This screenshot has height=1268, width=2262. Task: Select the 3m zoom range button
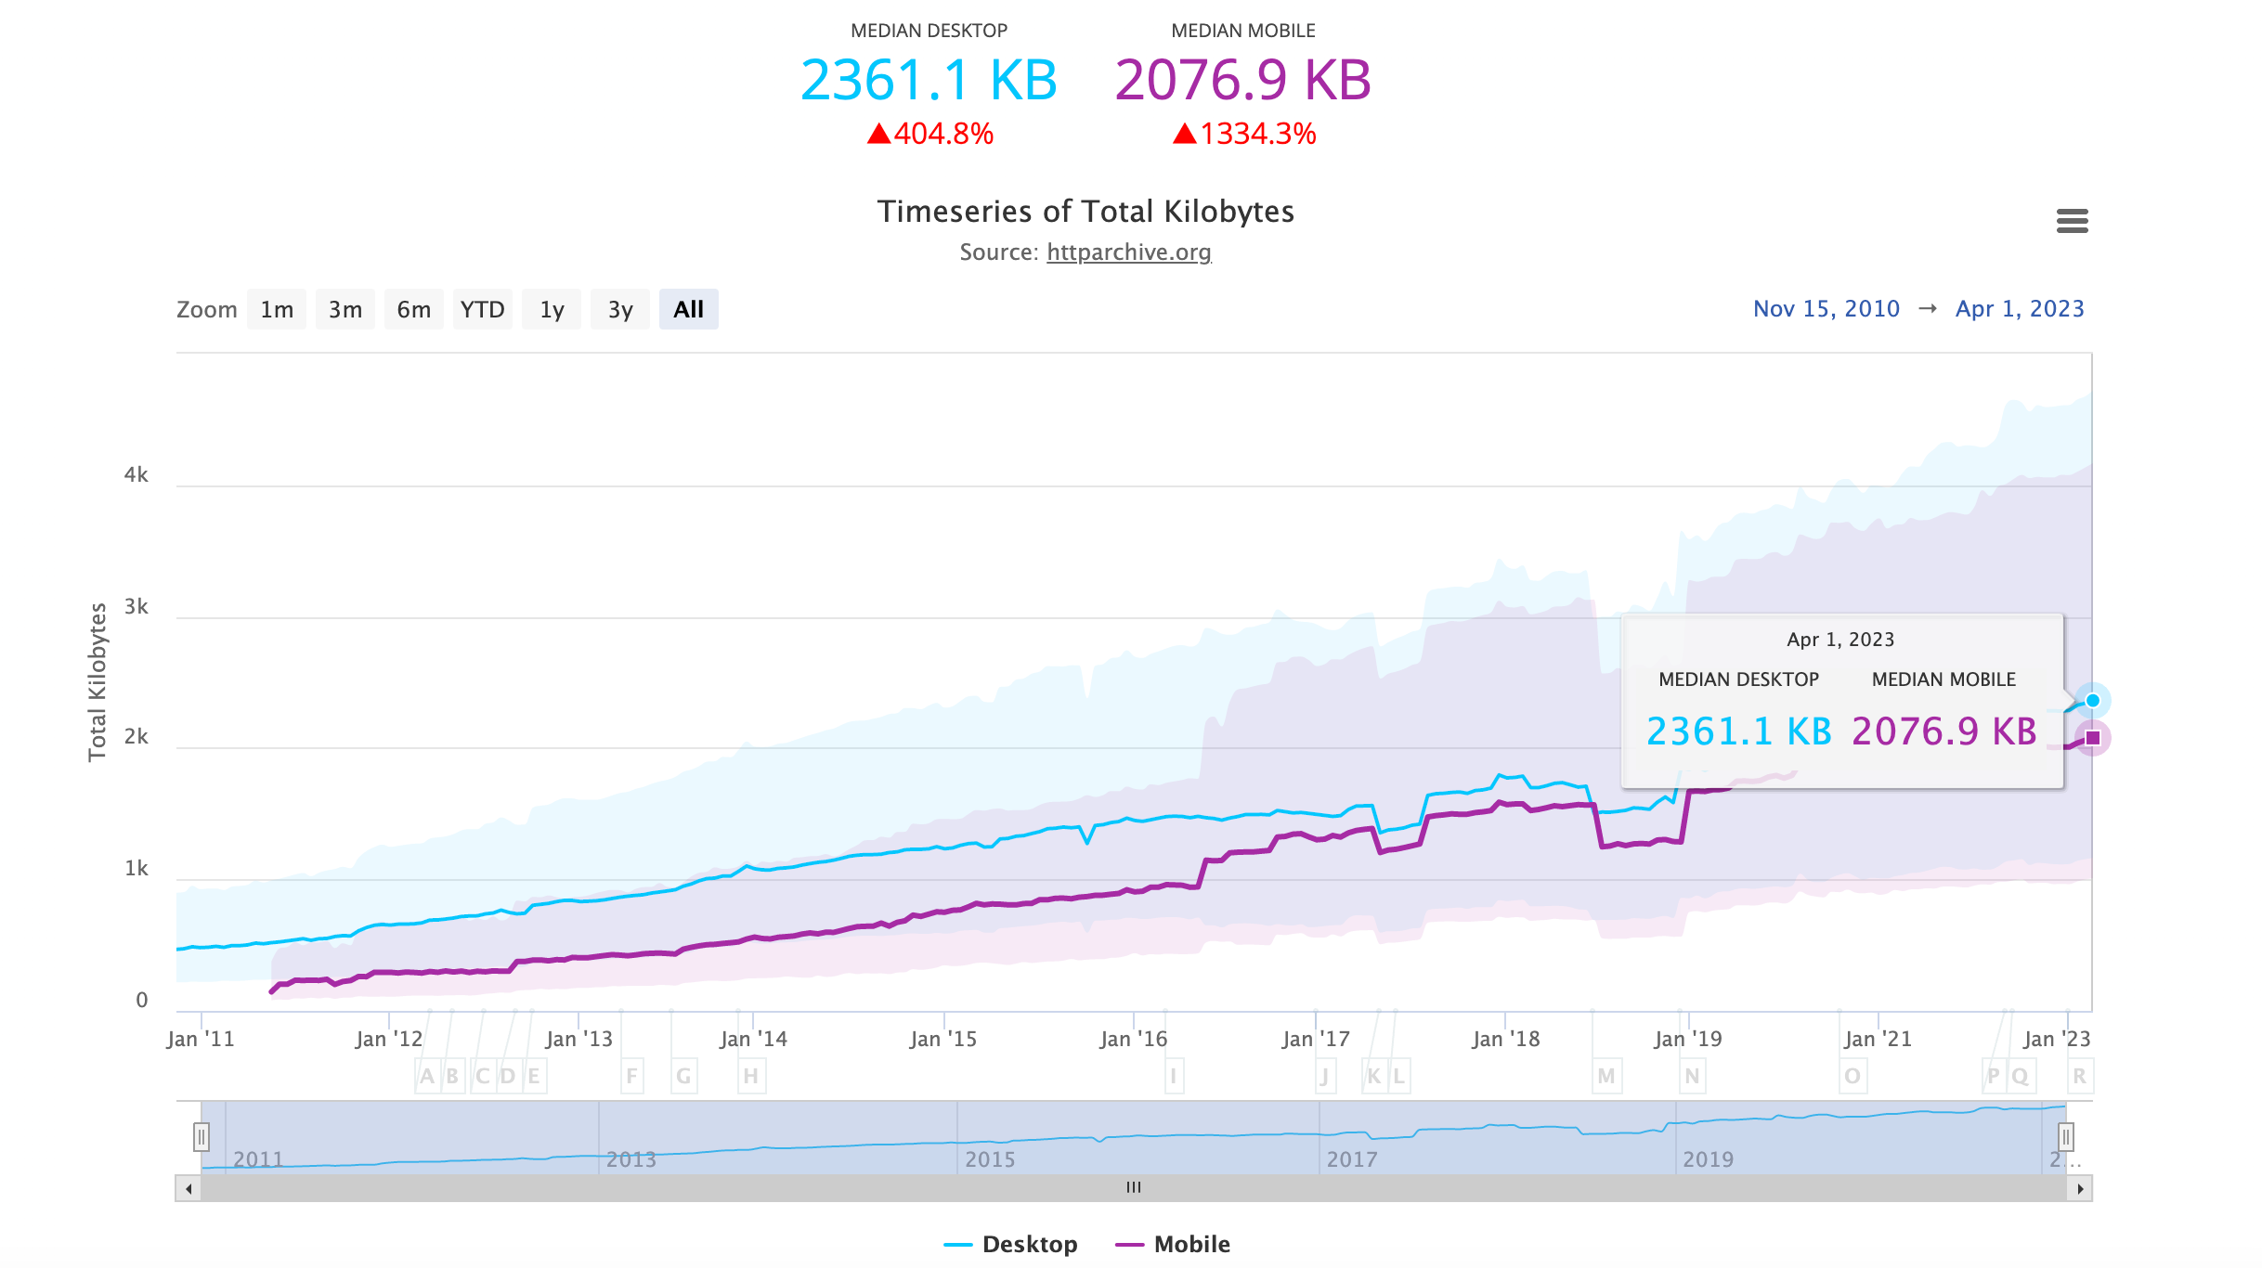(345, 309)
